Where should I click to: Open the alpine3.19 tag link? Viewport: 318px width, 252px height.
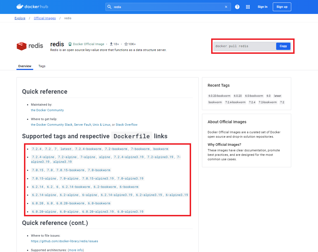tap(62, 162)
